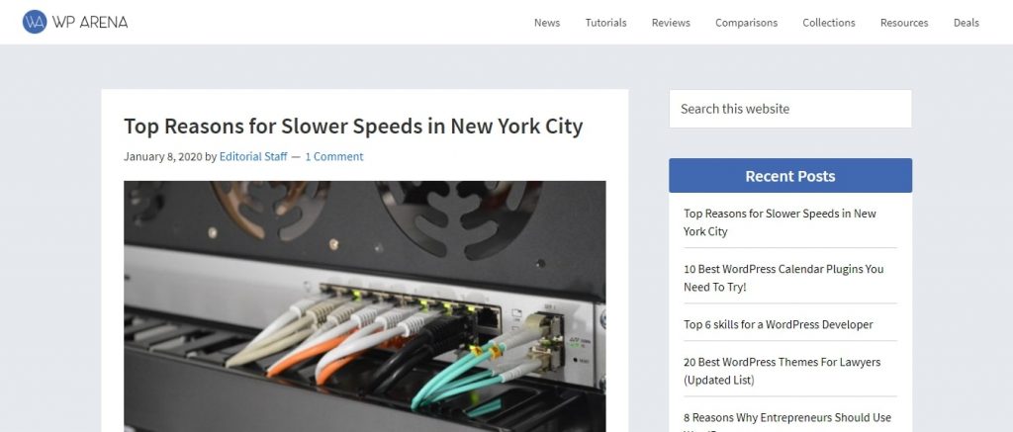1013x432 pixels.
Task: Open 20 Best WordPress Themes For Lawyers
Action: coord(782,371)
